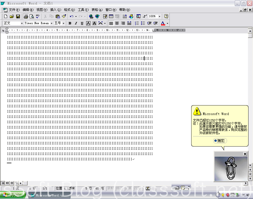Click the Save floppy disk icon
Image resolution: width=253 pixels, height=199 pixels.
point(18,16)
